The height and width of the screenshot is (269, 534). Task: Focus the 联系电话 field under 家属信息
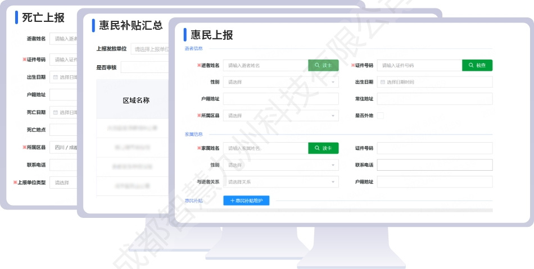(x=435, y=165)
